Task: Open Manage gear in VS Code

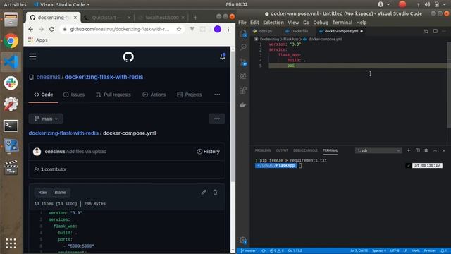Action: (243, 240)
